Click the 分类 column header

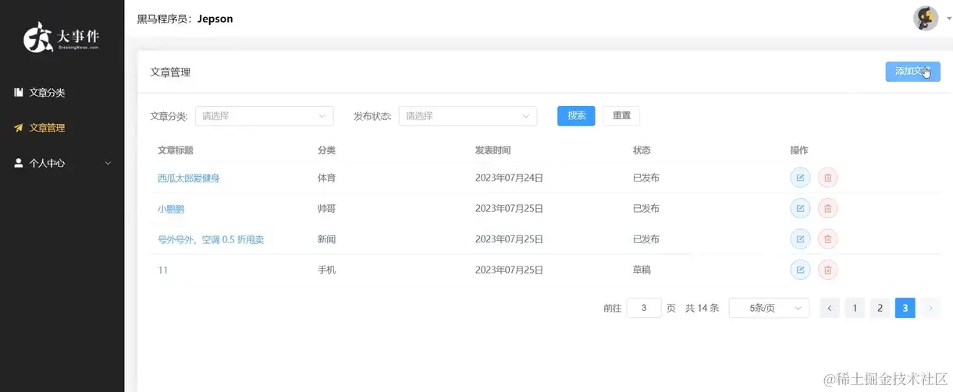click(x=326, y=150)
